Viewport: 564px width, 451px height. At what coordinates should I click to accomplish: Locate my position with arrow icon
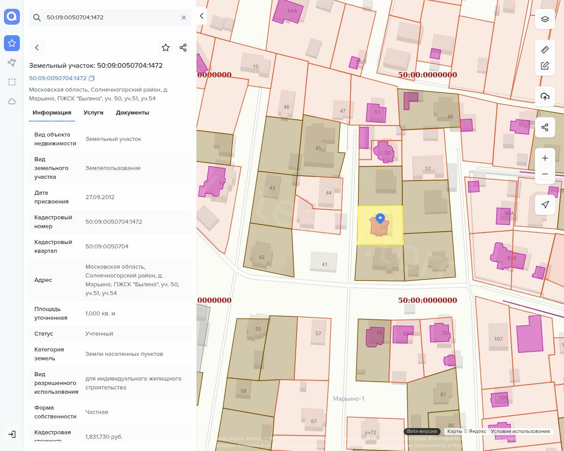point(545,204)
